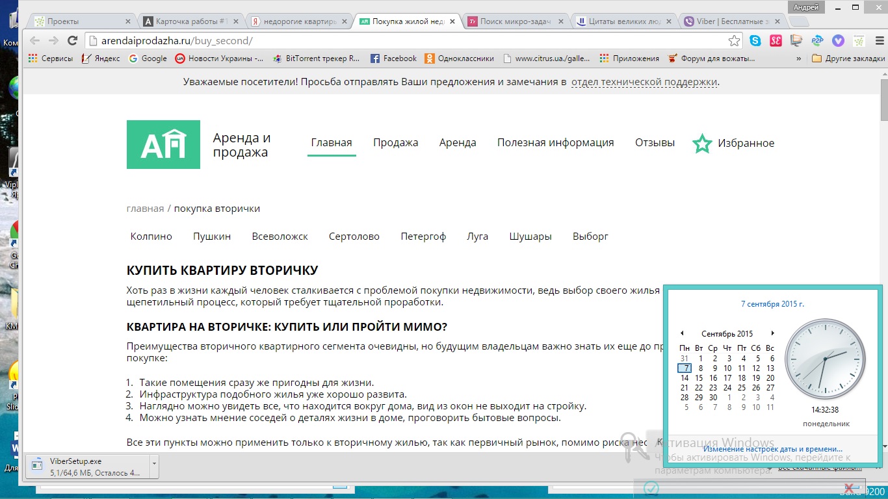Image resolution: width=888 pixels, height=499 pixels.
Task: Open the Одноклассники bookmark
Action: [460, 58]
